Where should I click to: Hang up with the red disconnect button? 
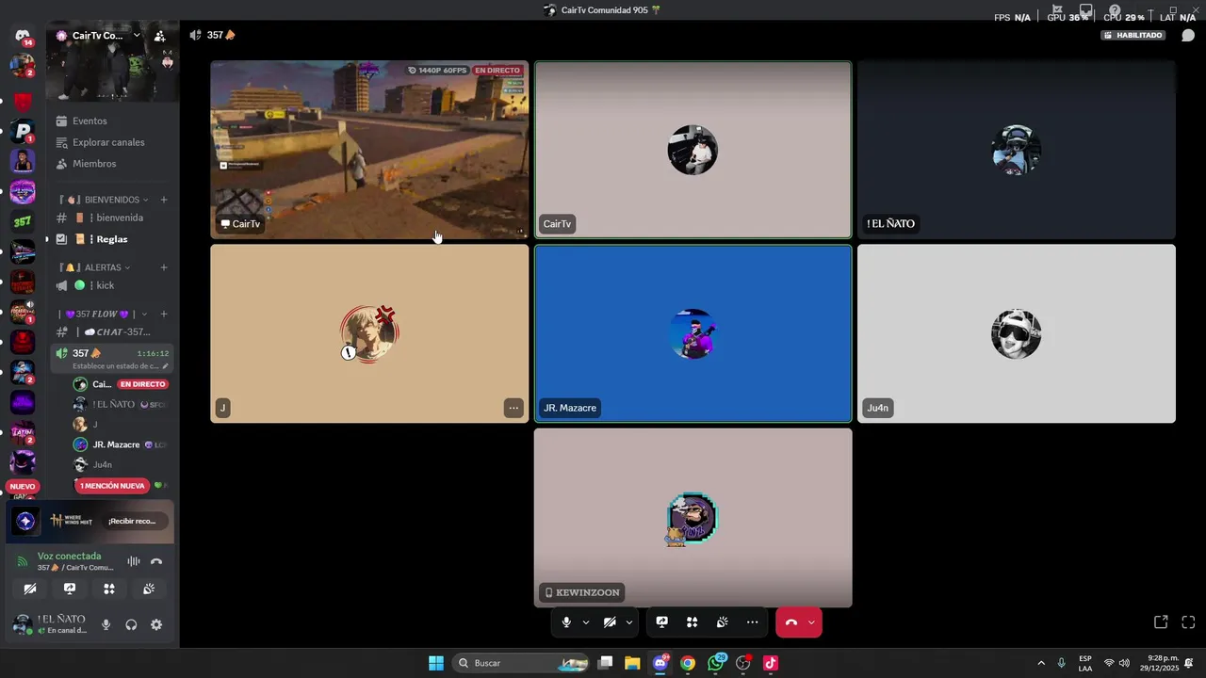coord(791,622)
